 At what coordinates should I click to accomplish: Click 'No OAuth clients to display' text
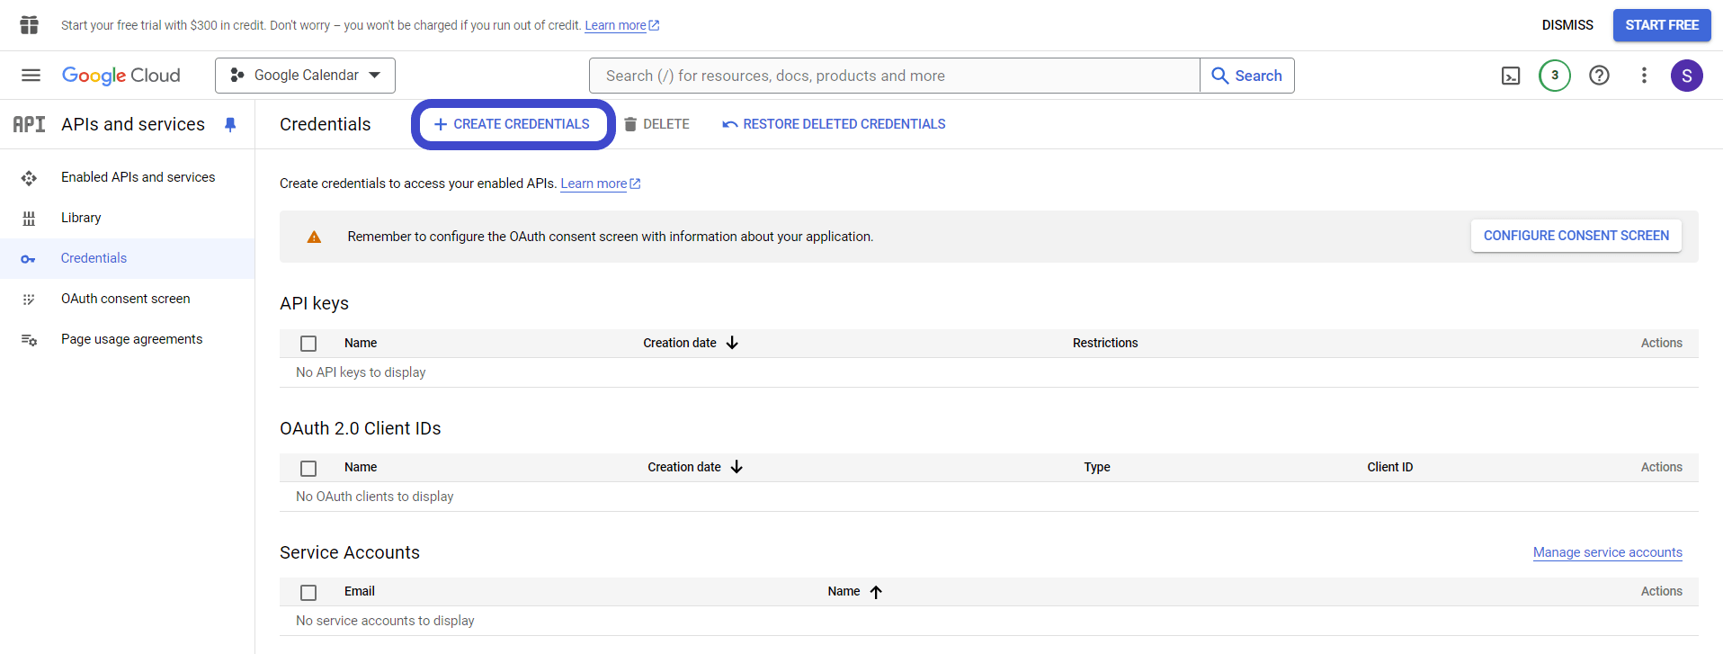pos(375,497)
